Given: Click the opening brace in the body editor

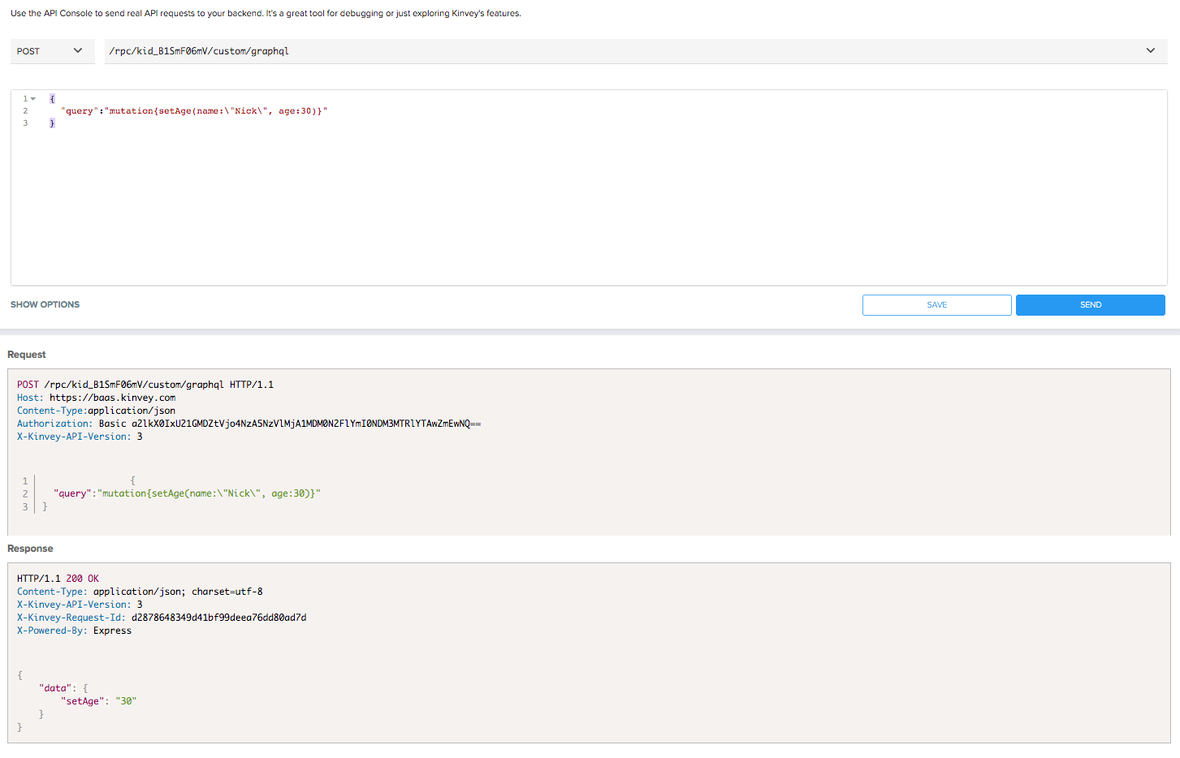Looking at the screenshot, I should pyautogui.click(x=52, y=99).
